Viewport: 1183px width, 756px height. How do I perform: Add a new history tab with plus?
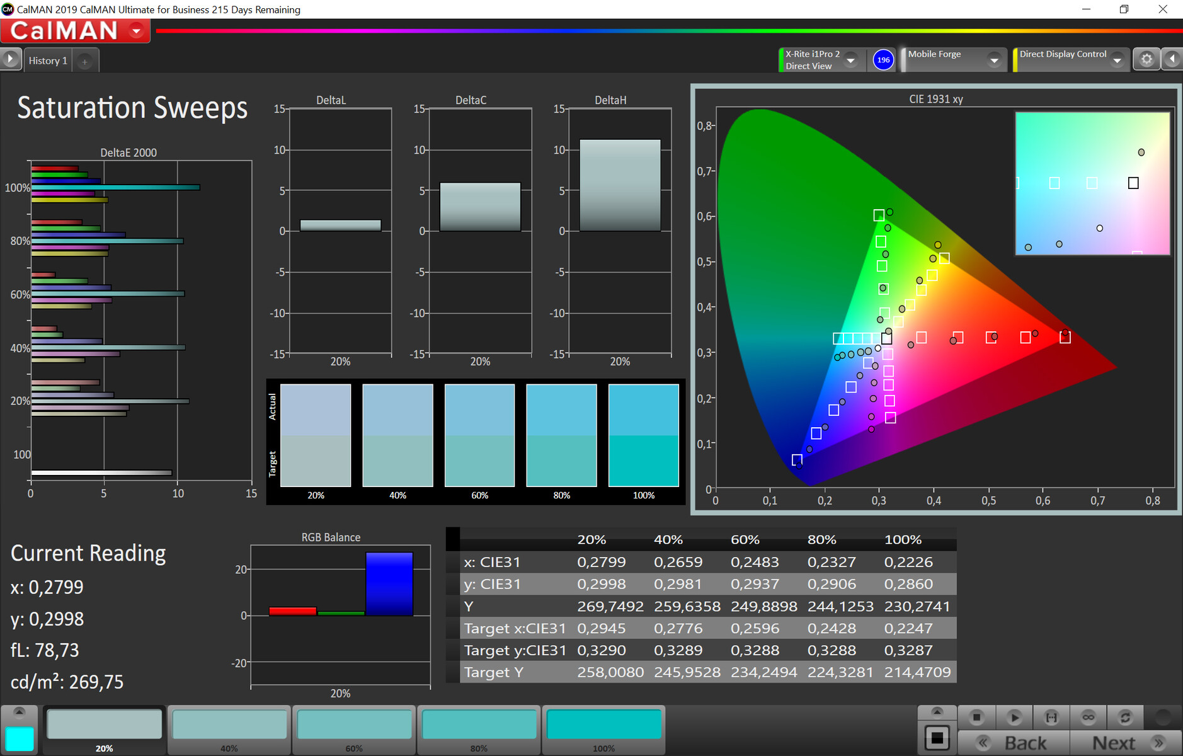click(x=84, y=61)
